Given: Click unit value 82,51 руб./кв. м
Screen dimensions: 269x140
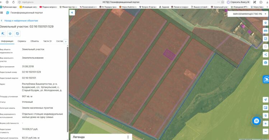Looking at the screenshot, I should (31, 138).
